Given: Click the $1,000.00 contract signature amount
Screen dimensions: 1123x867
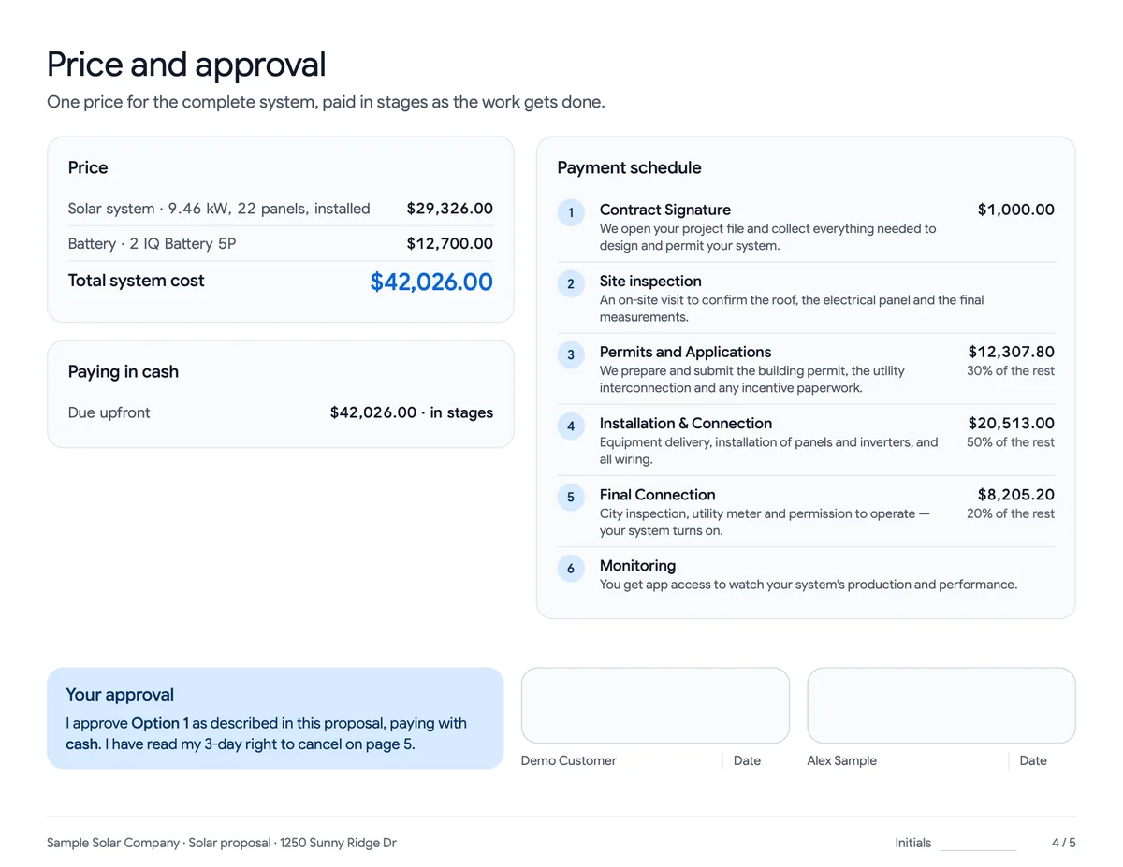Looking at the screenshot, I should point(1016,210).
